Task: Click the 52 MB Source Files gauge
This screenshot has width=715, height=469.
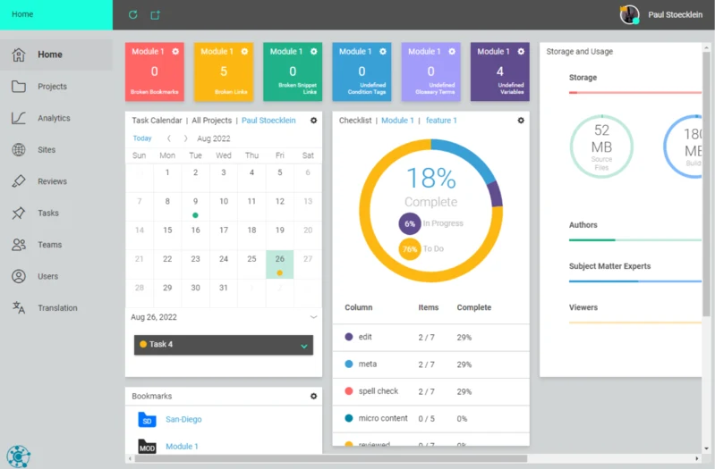Action: (x=601, y=147)
